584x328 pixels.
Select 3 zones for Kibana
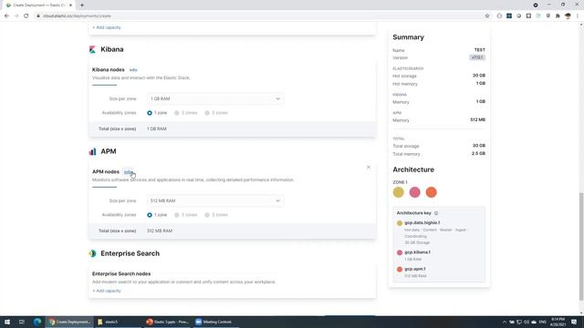click(x=207, y=113)
